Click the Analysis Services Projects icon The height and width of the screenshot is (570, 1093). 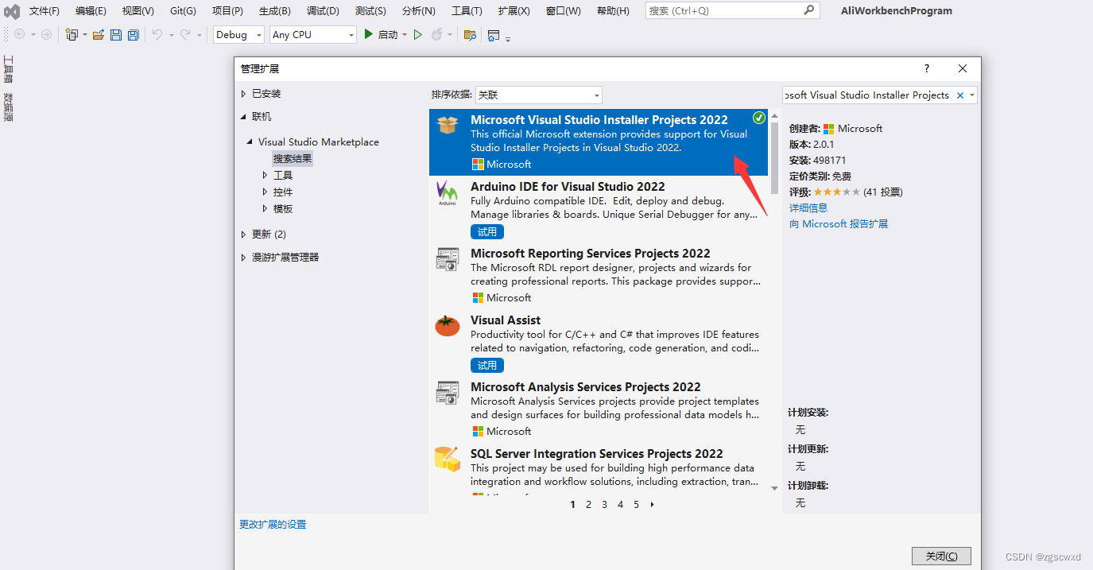tap(448, 393)
